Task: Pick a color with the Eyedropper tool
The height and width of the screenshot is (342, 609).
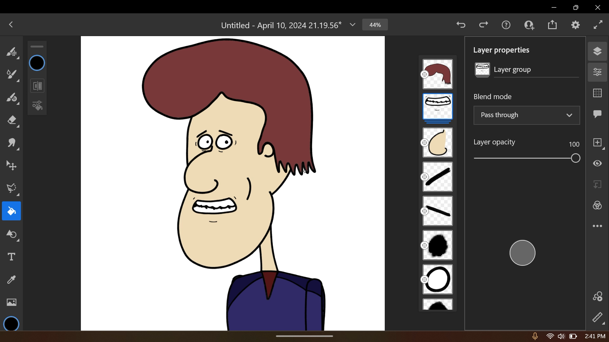Action: (x=11, y=280)
